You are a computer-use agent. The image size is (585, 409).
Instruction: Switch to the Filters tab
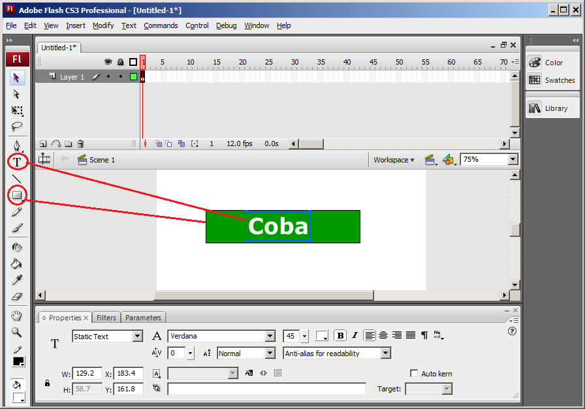pyautogui.click(x=106, y=318)
